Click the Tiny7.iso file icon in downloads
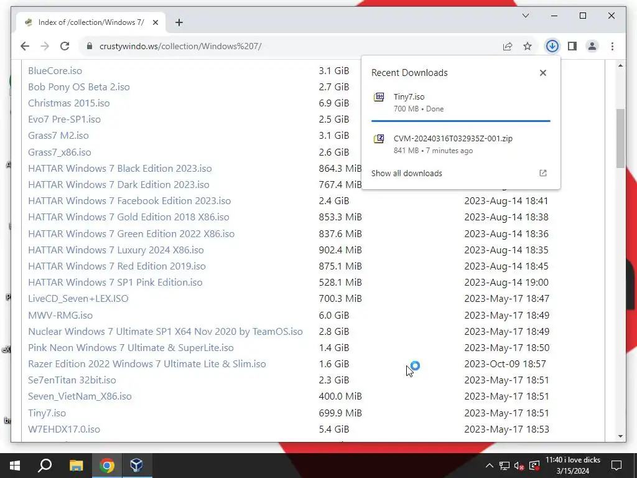The image size is (637, 478). (379, 98)
